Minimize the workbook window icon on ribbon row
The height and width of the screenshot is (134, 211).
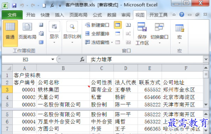(190, 14)
